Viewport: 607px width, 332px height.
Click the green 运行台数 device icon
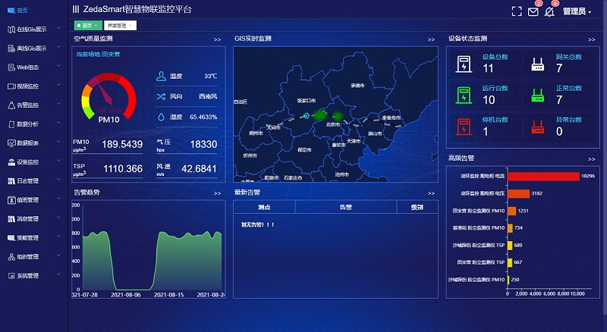(461, 96)
